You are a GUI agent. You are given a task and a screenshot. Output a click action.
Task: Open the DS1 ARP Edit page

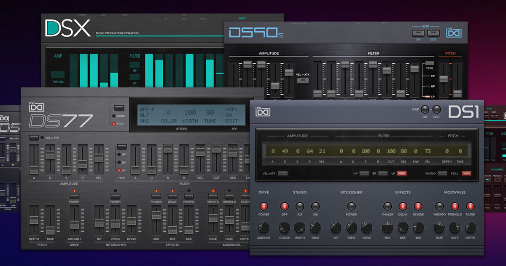pos(436,109)
